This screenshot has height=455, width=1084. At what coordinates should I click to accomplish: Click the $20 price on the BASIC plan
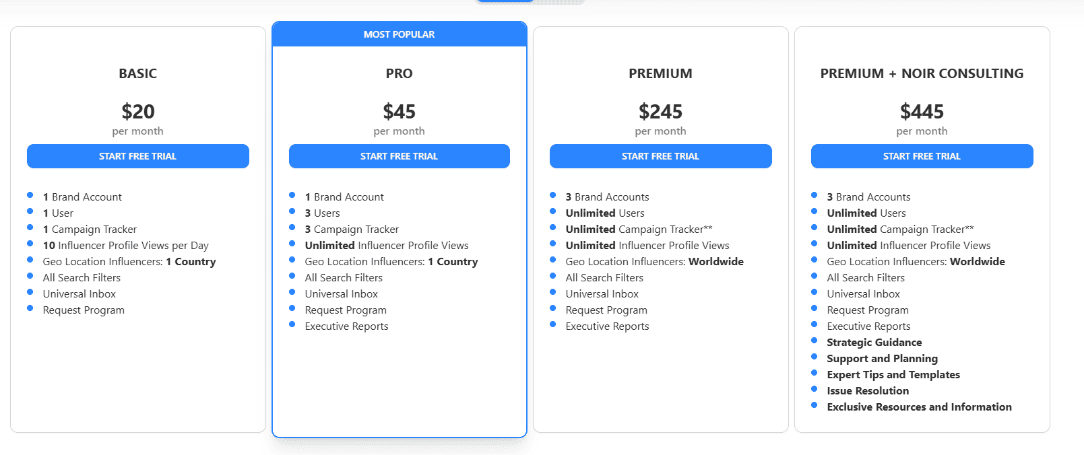(137, 111)
